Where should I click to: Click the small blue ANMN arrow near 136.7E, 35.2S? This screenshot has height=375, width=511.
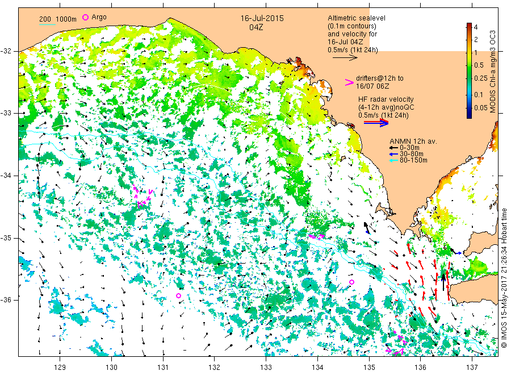(458, 253)
